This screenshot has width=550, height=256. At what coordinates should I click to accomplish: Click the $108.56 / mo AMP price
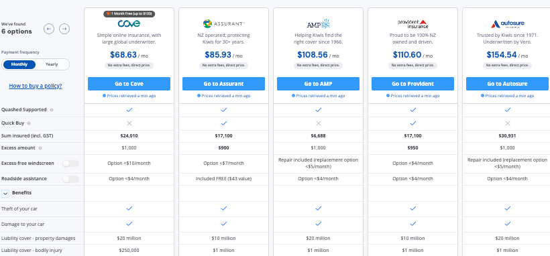coord(318,55)
